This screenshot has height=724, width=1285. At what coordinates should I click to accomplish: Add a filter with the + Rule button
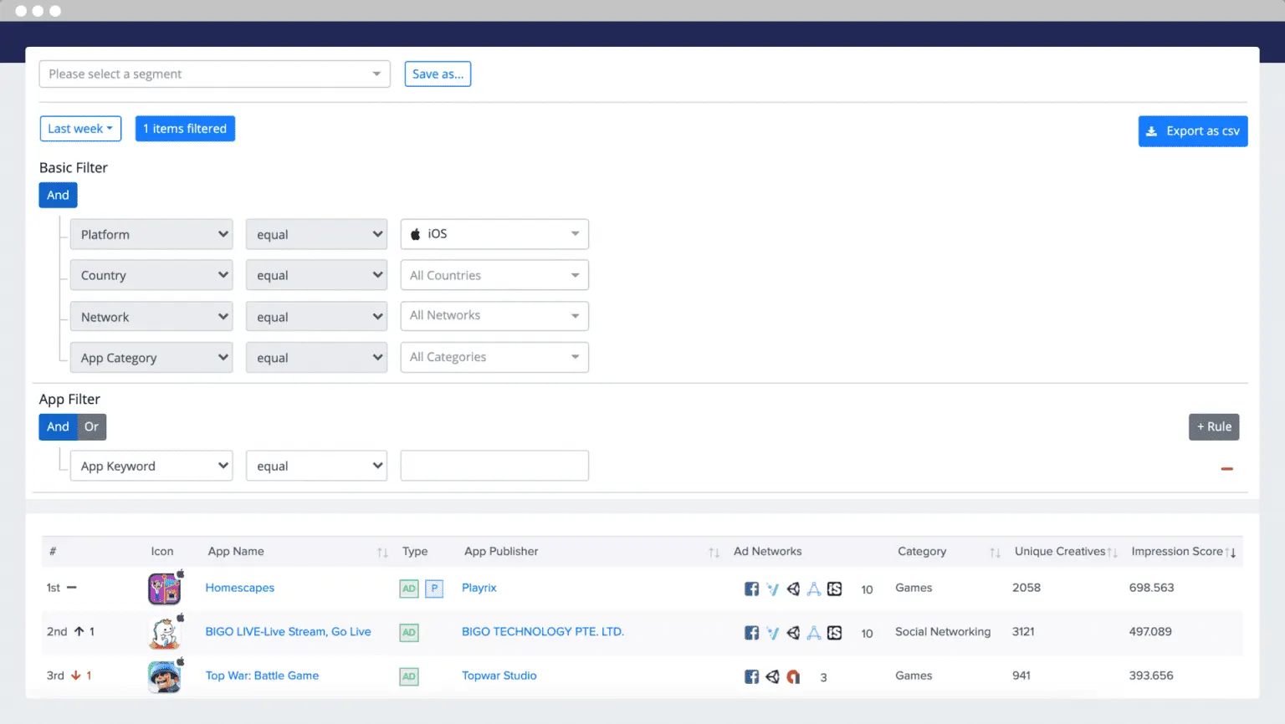(x=1214, y=426)
